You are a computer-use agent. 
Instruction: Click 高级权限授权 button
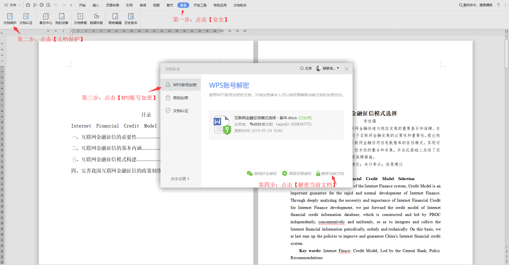297,173
